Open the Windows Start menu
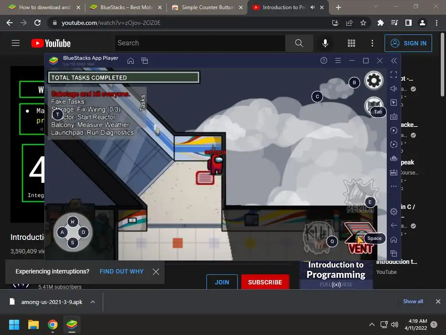The width and height of the screenshot is (446, 335). [14, 325]
